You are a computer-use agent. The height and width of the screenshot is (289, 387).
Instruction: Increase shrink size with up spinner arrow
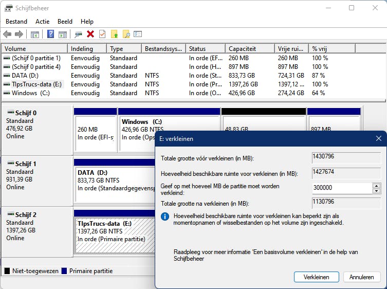coord(377,186)
